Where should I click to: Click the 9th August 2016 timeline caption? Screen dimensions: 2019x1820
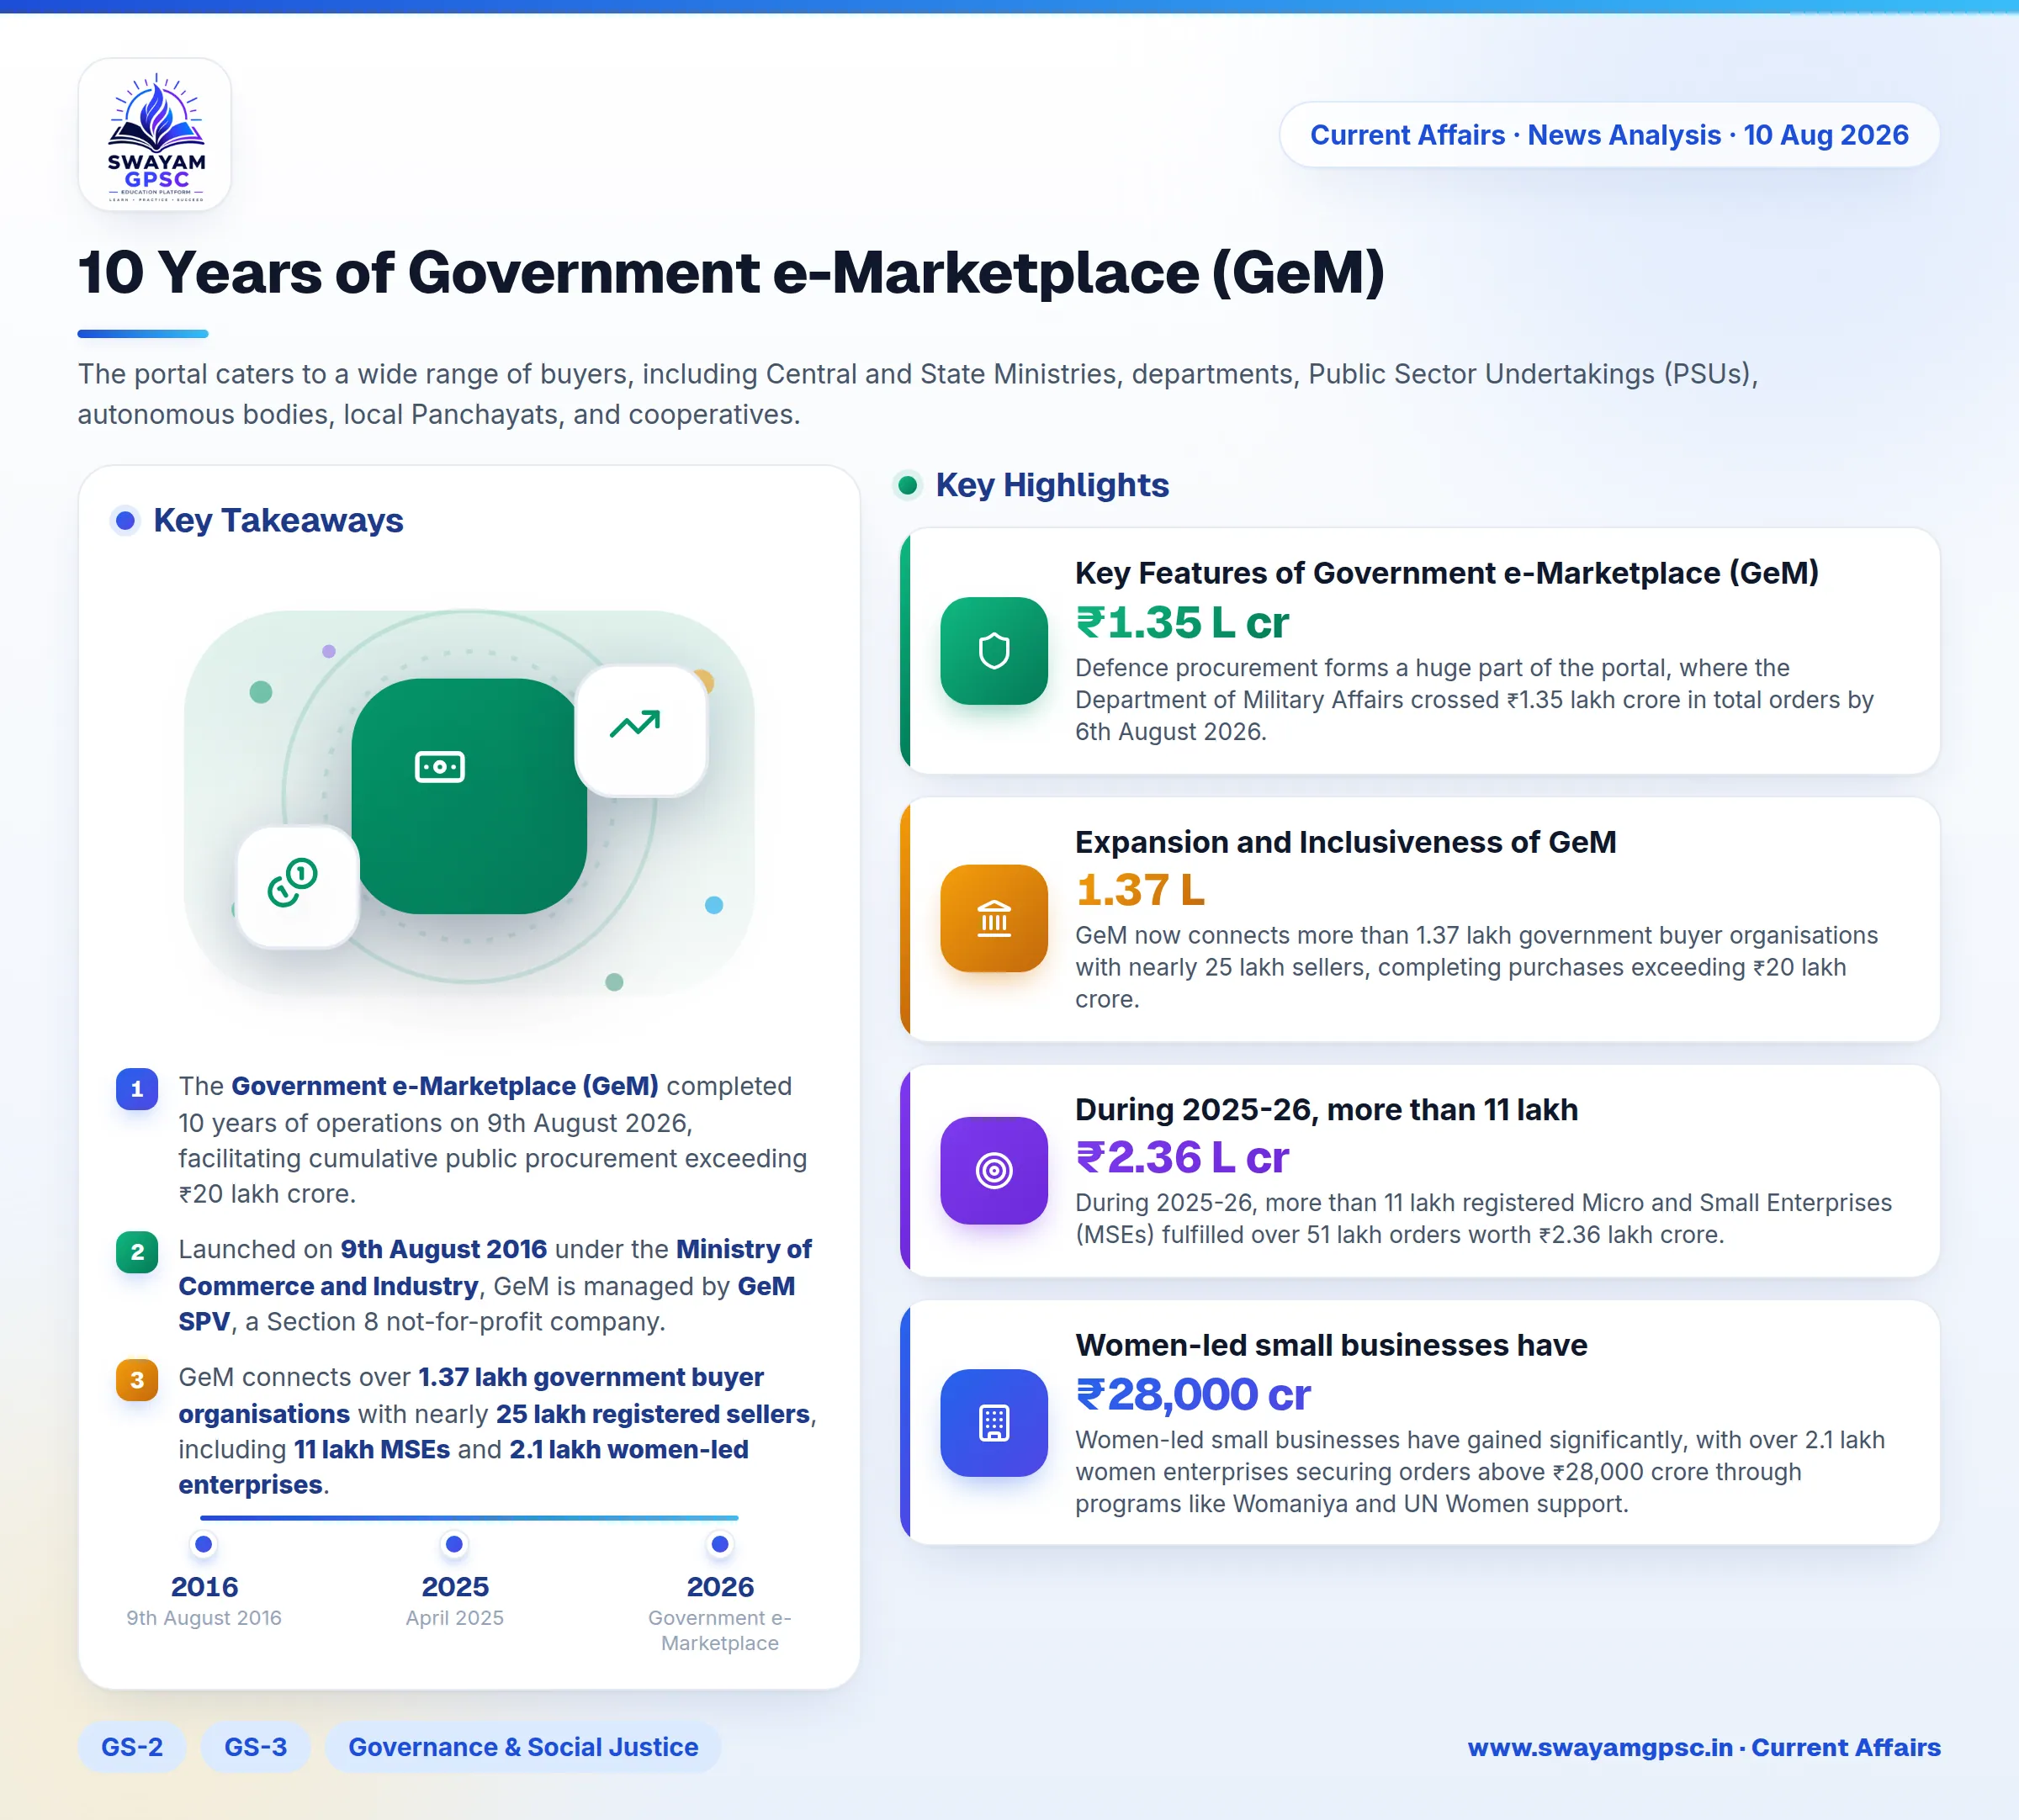click(x=204, y=1617)
